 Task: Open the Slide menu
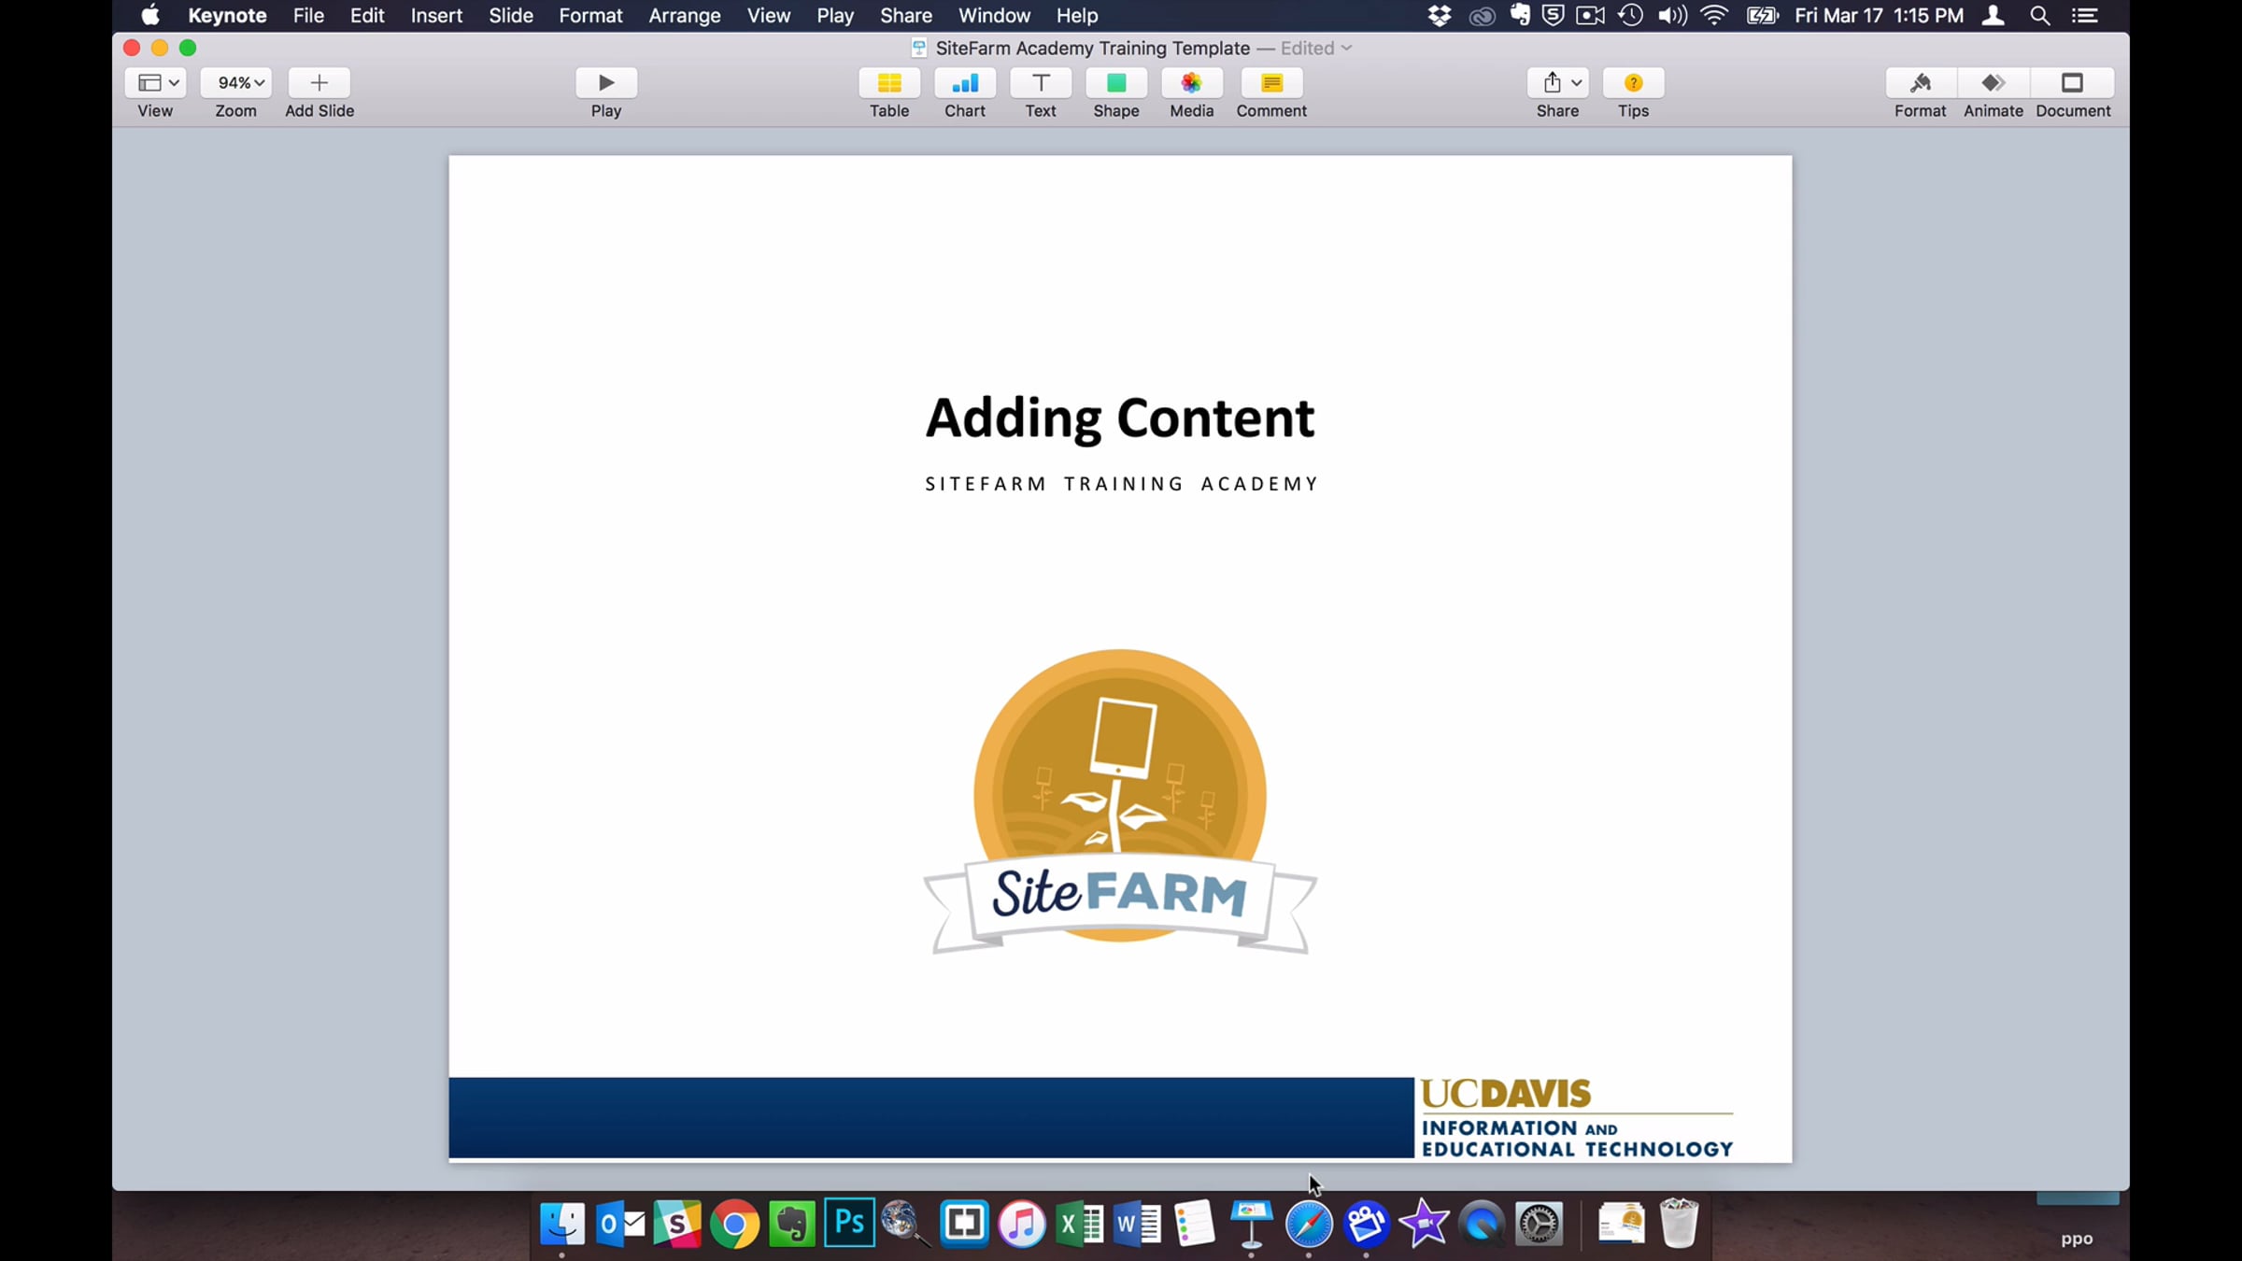511,16
